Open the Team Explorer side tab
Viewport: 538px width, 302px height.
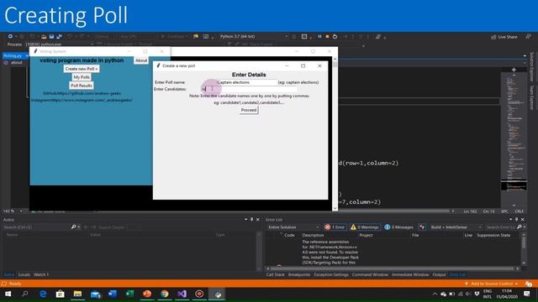pos(532,97)
